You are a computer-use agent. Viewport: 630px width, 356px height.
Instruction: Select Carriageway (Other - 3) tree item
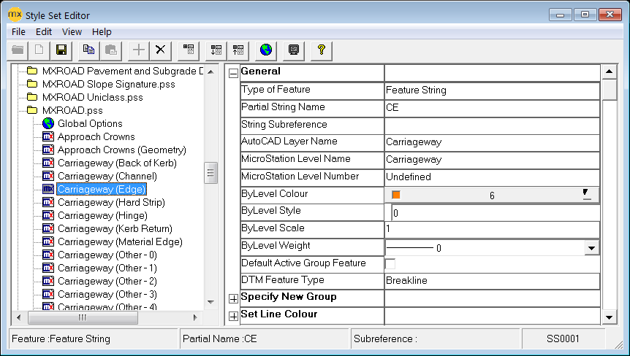[107, 294]
